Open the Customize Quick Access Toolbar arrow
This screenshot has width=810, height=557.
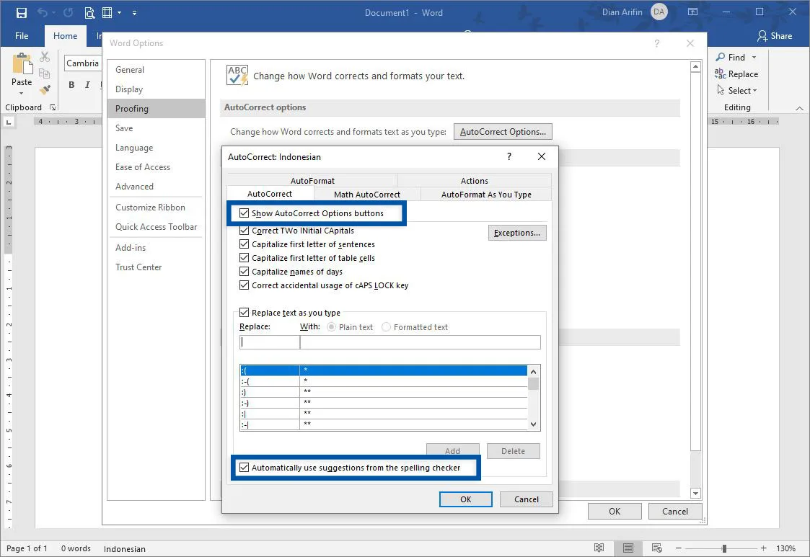[x=134, y=12]
